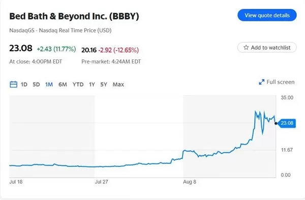Select the 1M time range
The height and width of the screenshot is (200, 305).
(49, 84)
